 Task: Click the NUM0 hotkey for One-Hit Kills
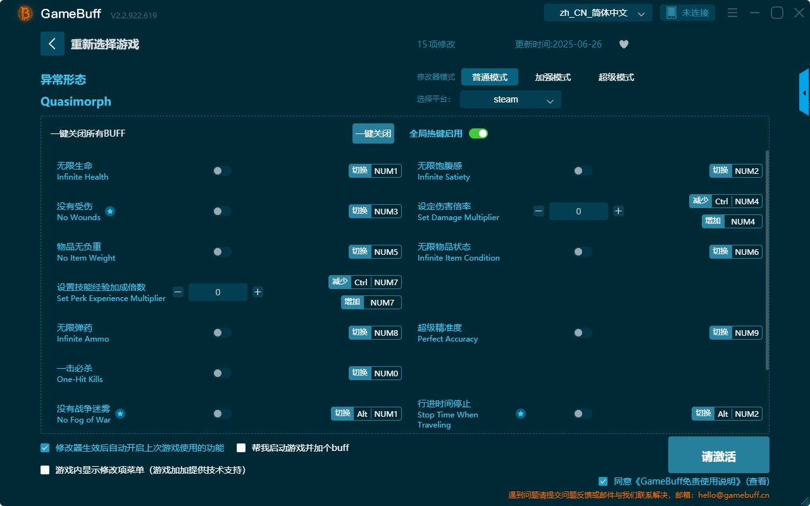(x=375, y=373)
